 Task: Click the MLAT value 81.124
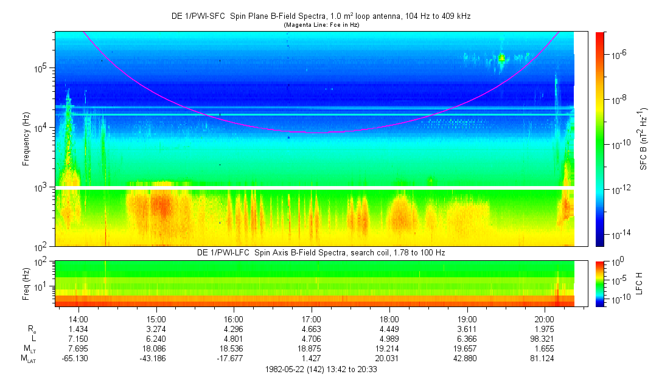[545, 358]
